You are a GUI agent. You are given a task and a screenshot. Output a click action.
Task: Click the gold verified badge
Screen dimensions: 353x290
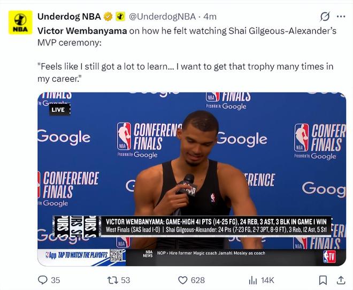[108, 17]
